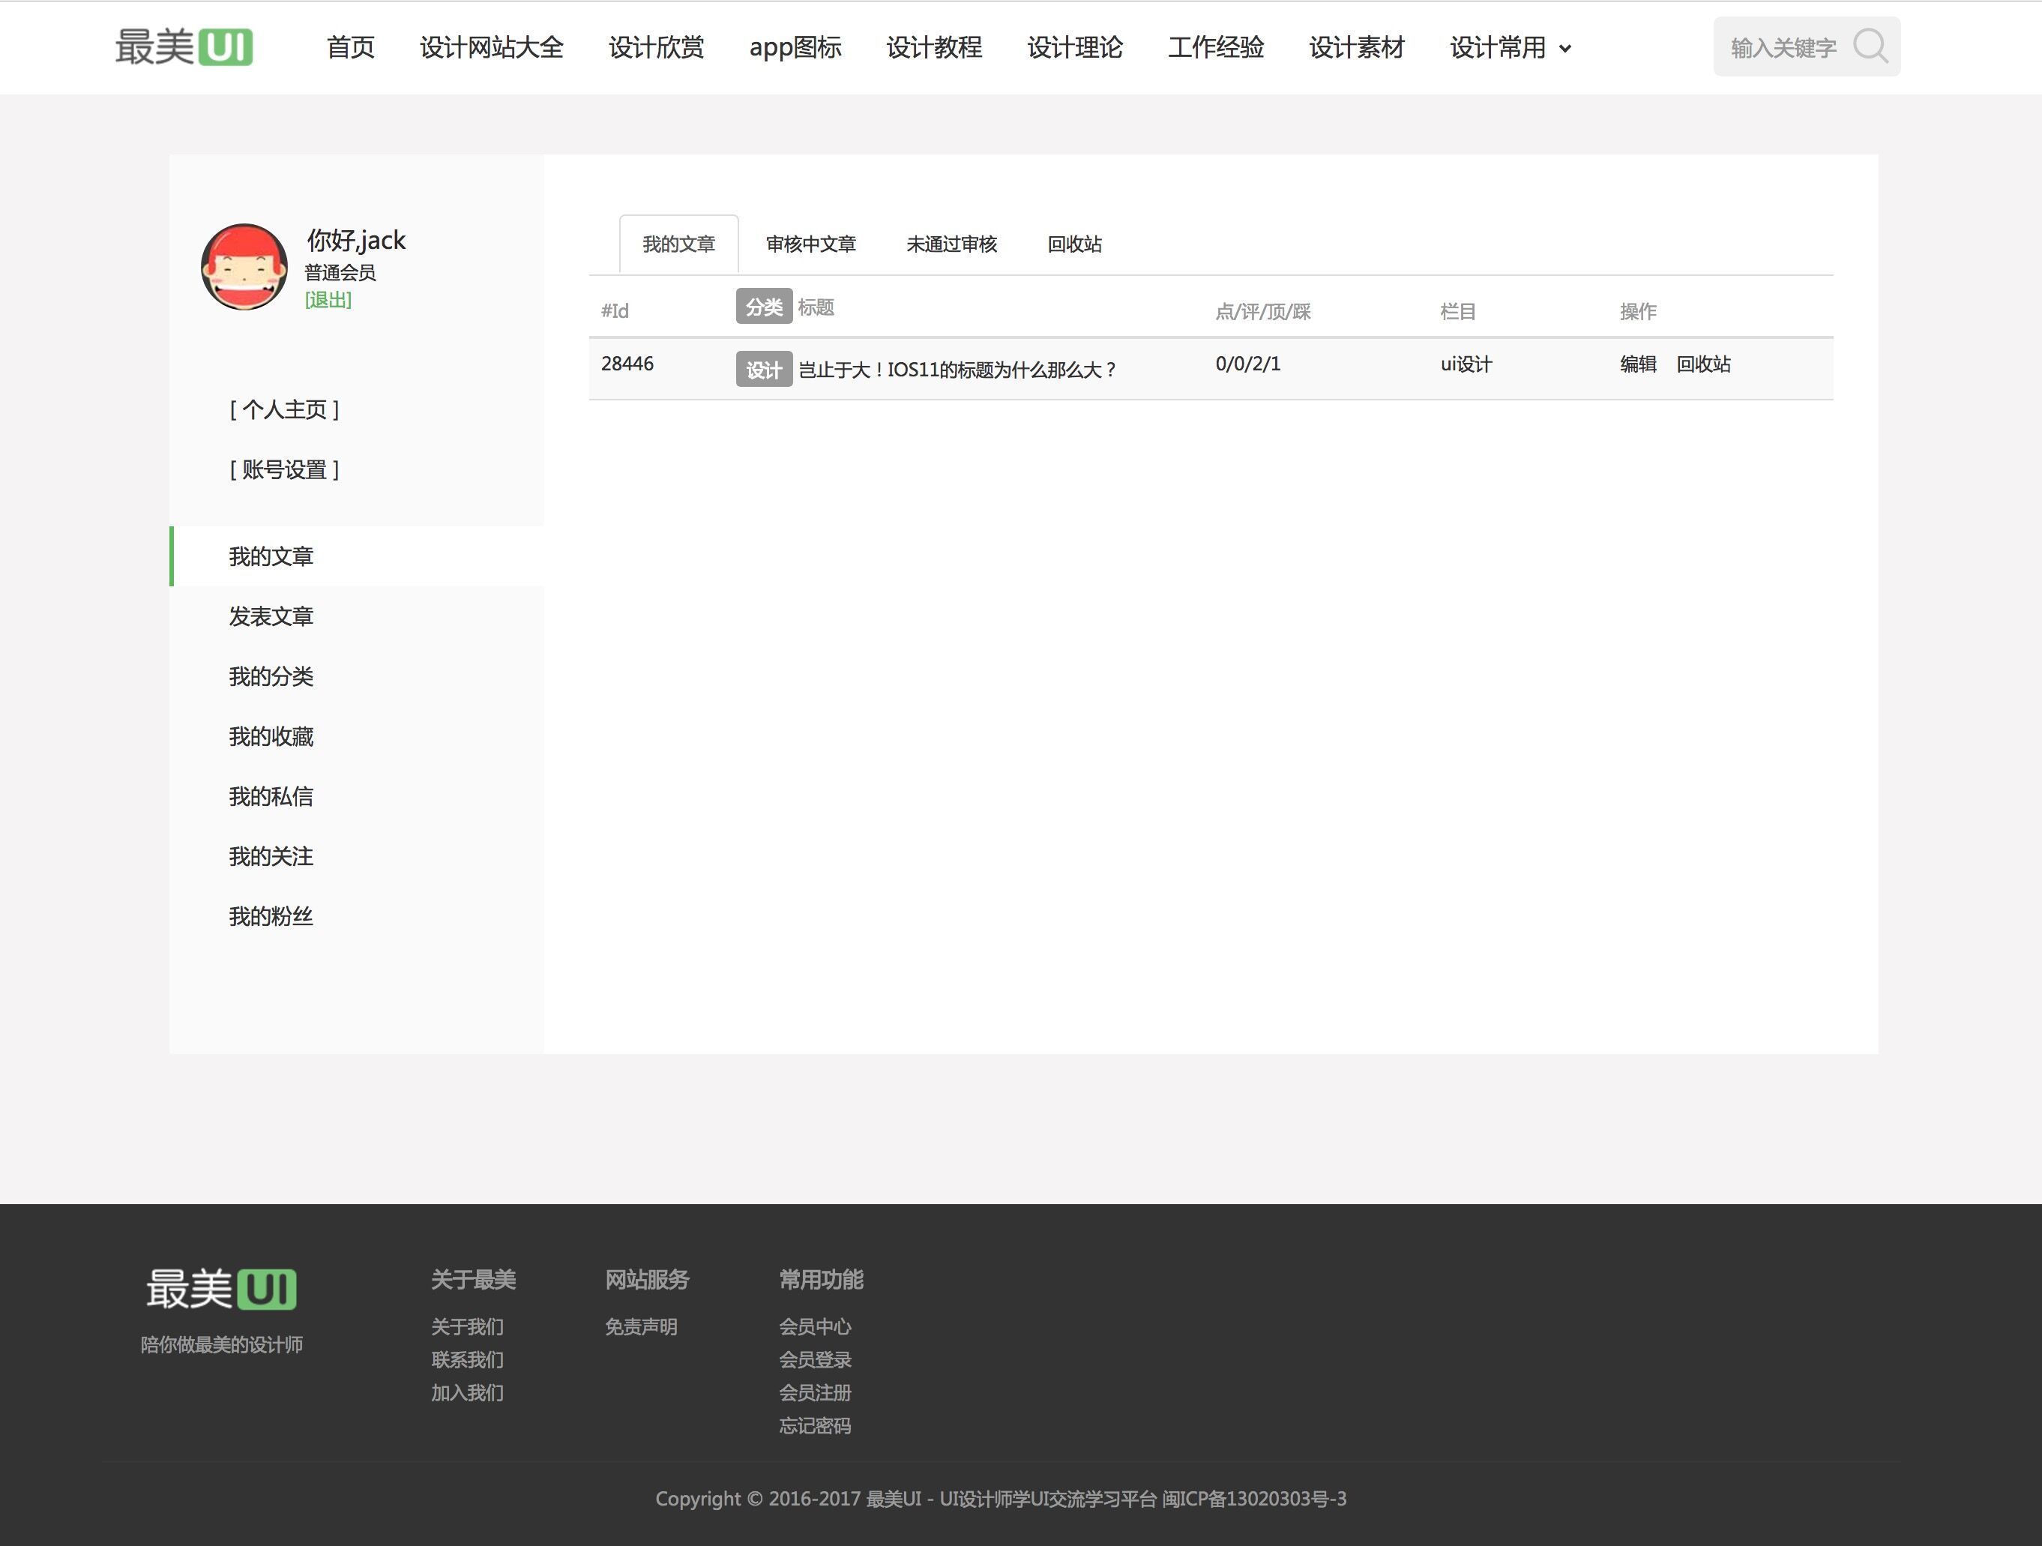
Task: Click 编辑 for article 28446
Action: coord(1639,364)
